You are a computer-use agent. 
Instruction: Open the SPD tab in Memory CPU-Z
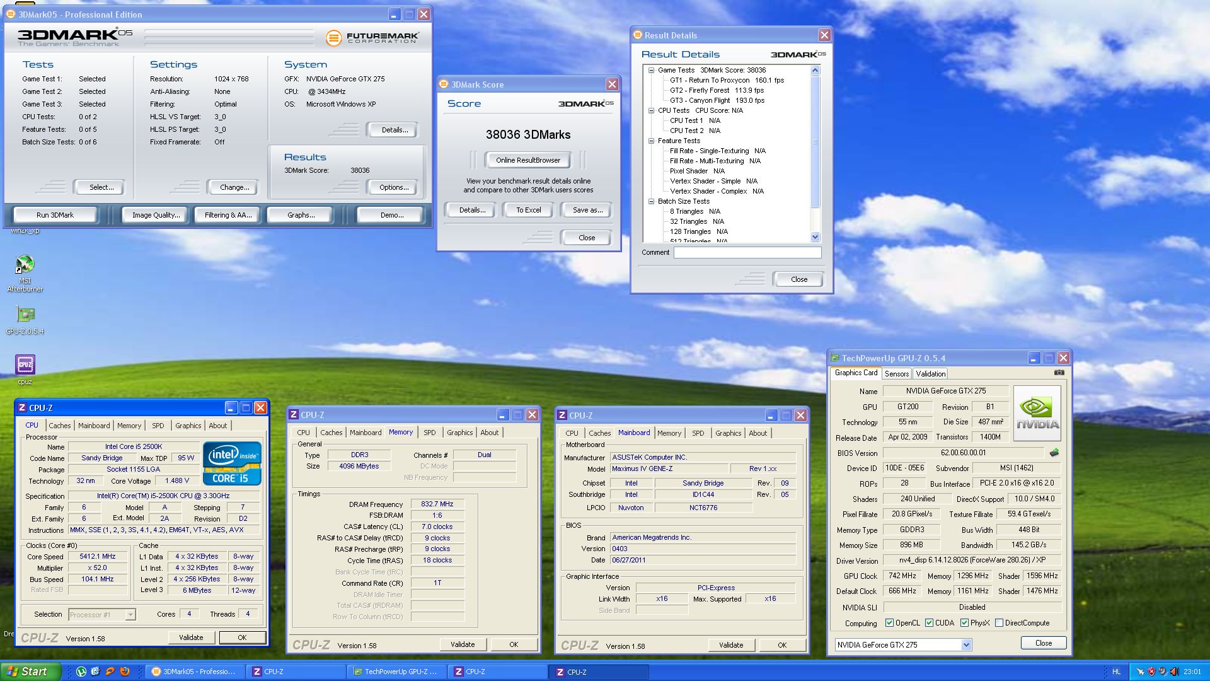[429, 433]
